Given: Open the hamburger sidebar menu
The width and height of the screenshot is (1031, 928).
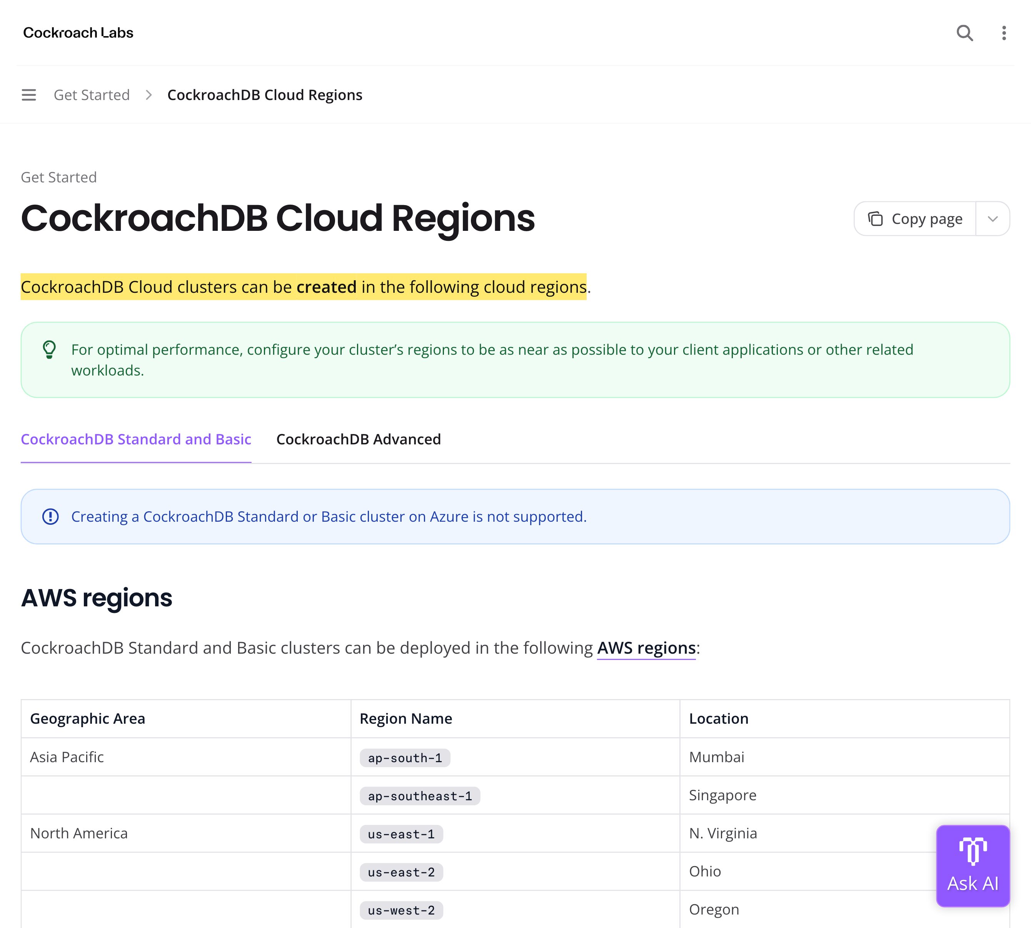Looking at the screenshot, I should coord(28,95).
